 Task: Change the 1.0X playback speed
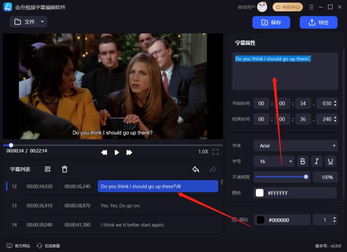coord(203,151)
